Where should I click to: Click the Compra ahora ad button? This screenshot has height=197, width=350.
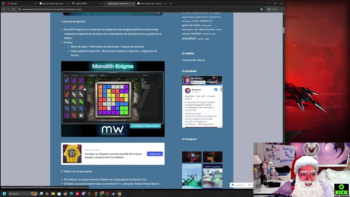coord(155,154)
